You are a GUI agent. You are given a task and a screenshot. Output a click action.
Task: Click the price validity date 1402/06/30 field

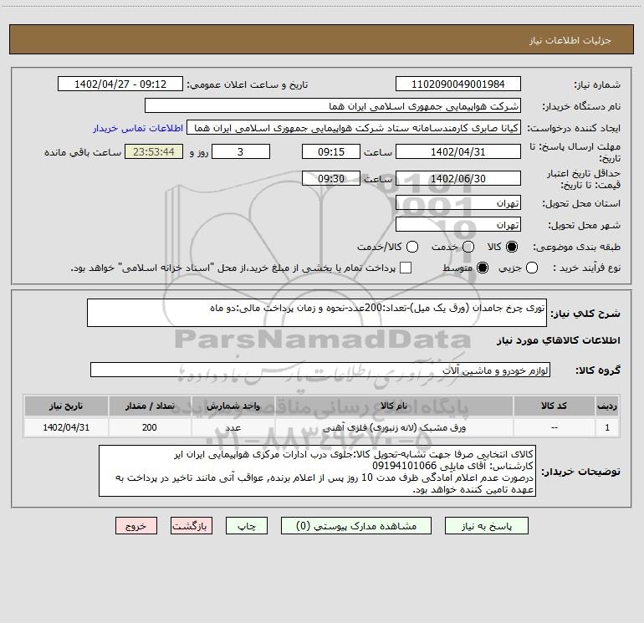coord(458,178)
